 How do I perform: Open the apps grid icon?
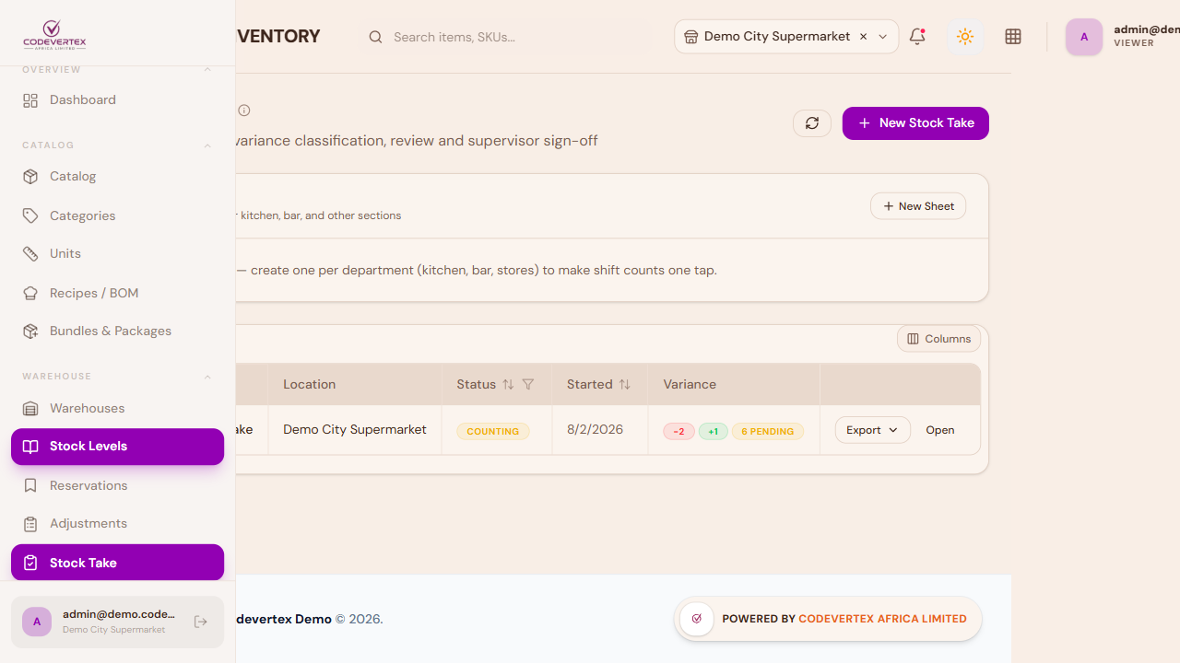click(x=1013, y=37)
